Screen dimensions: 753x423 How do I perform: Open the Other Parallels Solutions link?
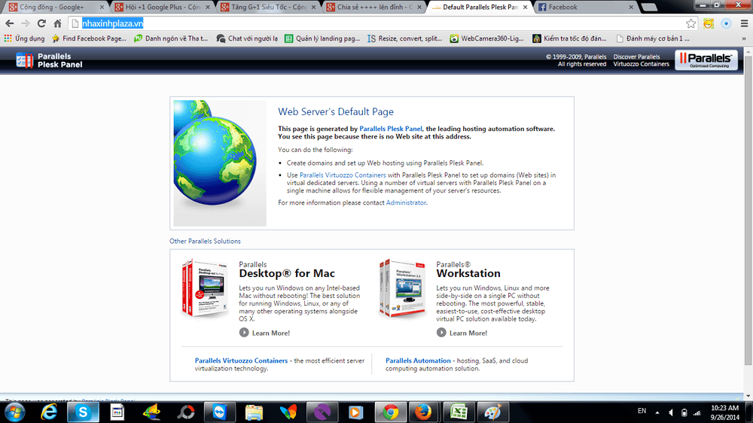click(205, 241)
